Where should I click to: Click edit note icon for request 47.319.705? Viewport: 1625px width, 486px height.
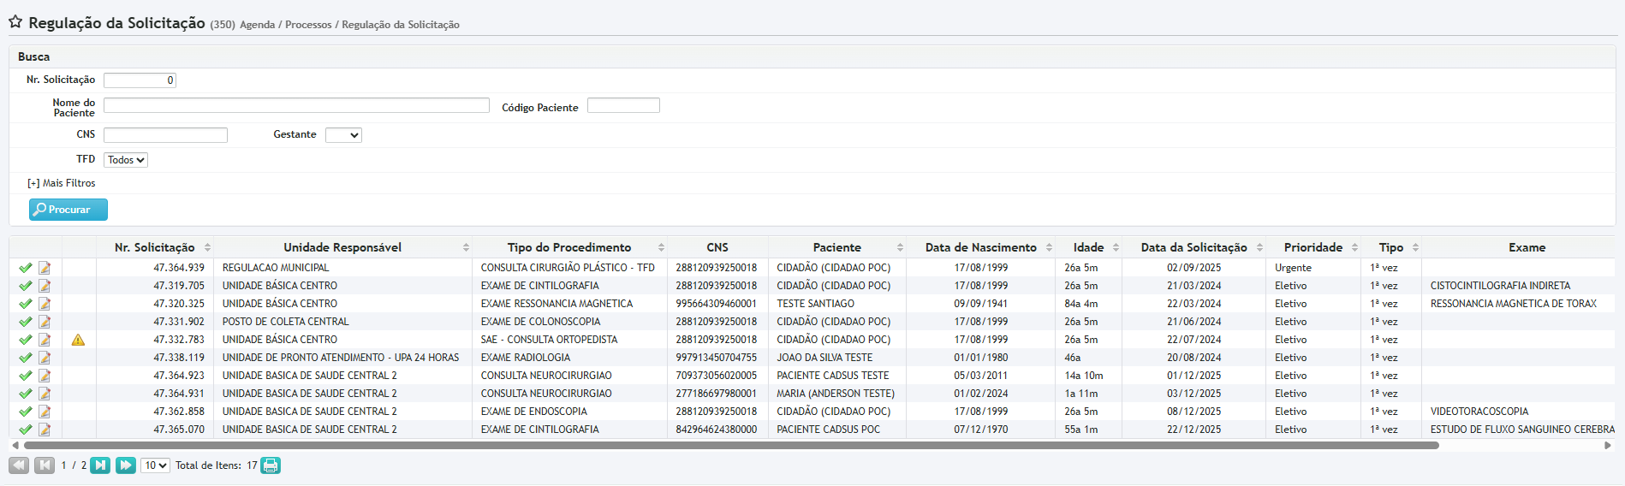[45, 286]
